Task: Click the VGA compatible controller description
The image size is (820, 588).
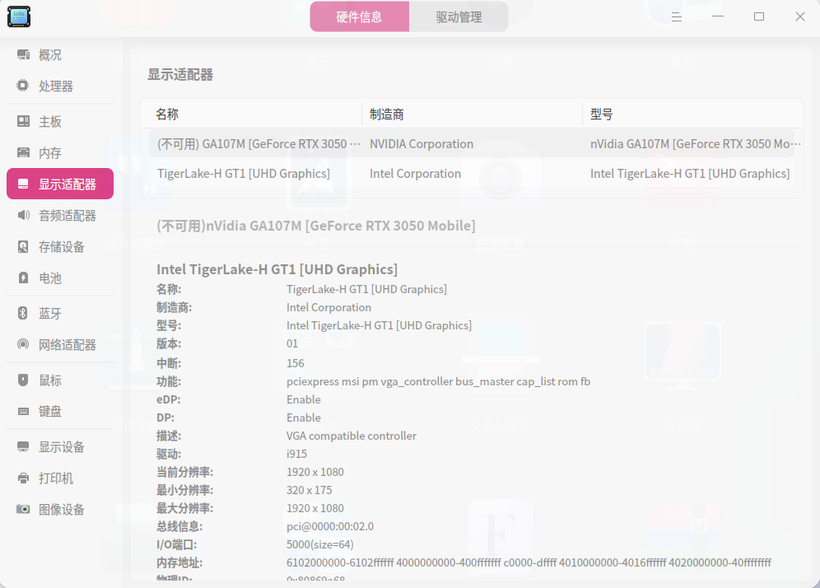Action: pyautogui.click(x=352, y=436)
